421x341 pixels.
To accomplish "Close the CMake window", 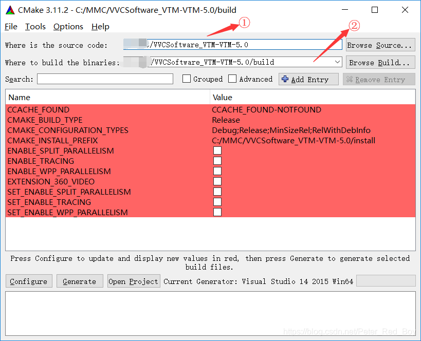I will tap(405, 10).
